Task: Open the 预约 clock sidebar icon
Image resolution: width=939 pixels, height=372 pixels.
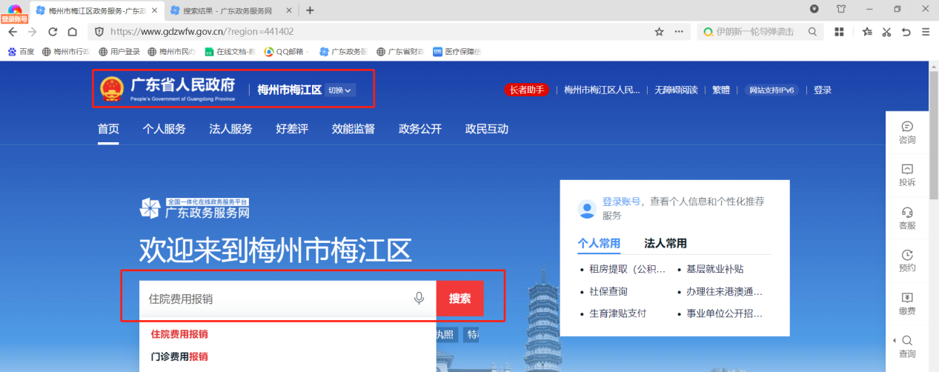Action: [x=907, y=261]
